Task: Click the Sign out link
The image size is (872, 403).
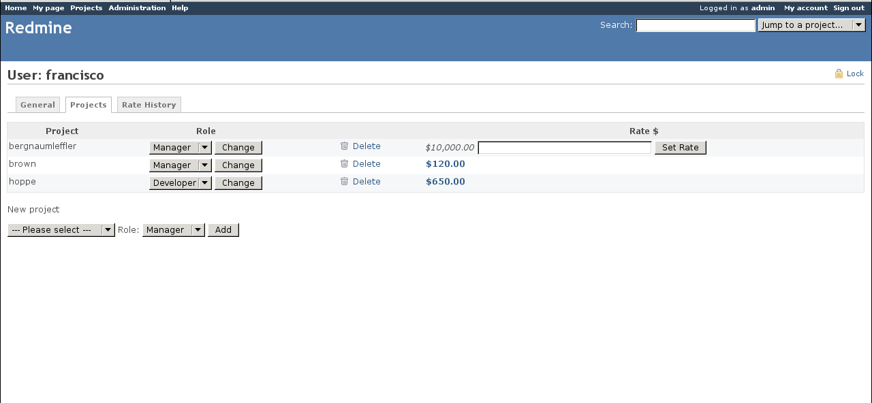Action: point(849,7)
